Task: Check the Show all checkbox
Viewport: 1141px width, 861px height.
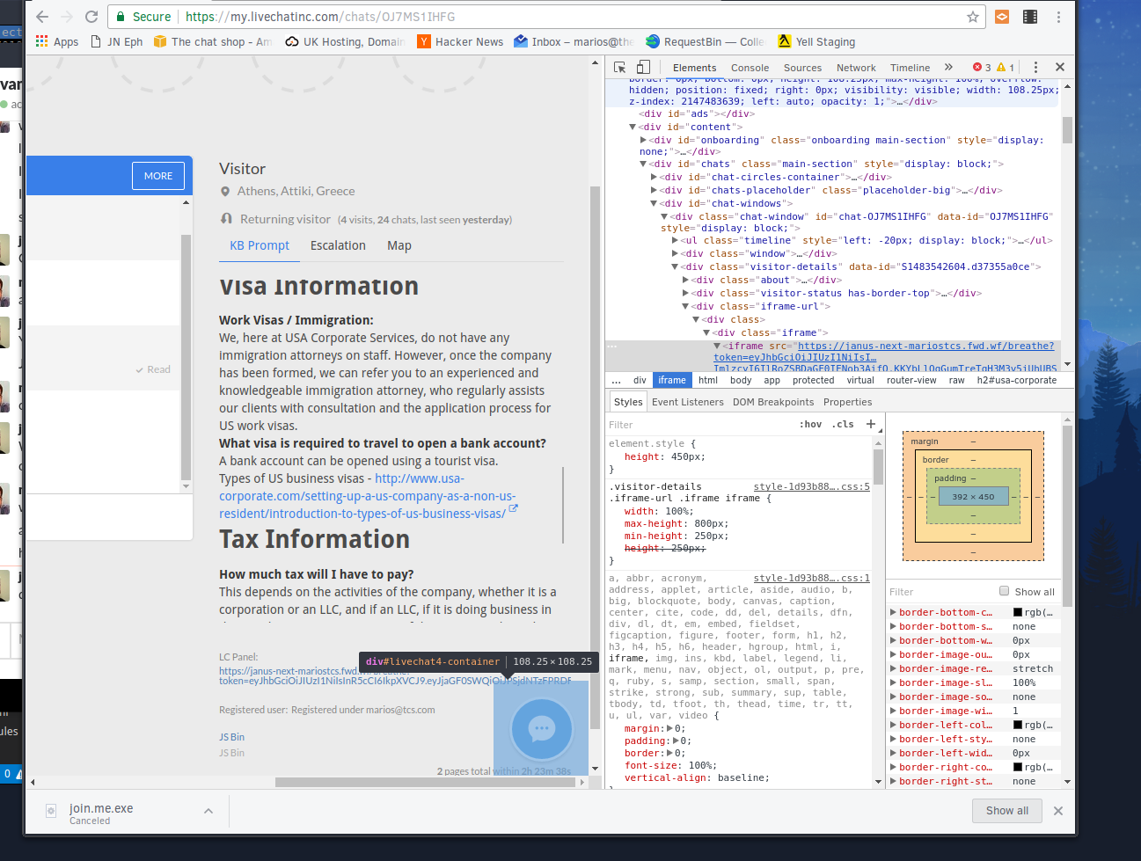Action: 1005,591
